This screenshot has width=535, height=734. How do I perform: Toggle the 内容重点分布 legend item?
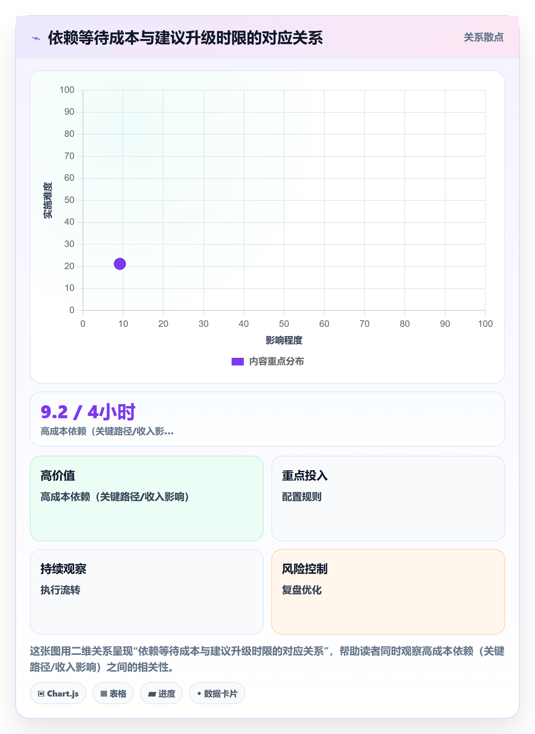(267, 361)
